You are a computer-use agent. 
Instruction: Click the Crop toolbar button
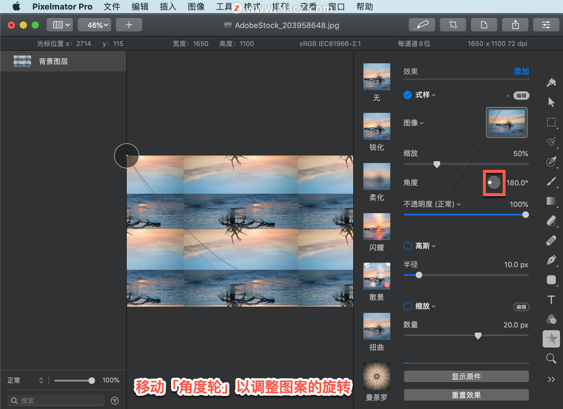453,25
